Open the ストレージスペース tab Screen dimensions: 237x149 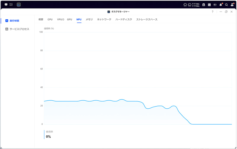147,20
